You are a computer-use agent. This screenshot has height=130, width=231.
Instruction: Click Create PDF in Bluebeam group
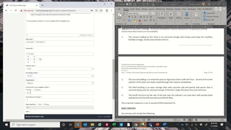click(x=209, y=13)
